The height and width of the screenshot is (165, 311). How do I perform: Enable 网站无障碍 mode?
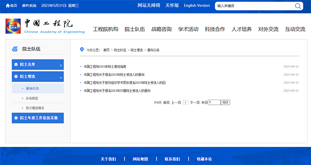coord(149,5)
